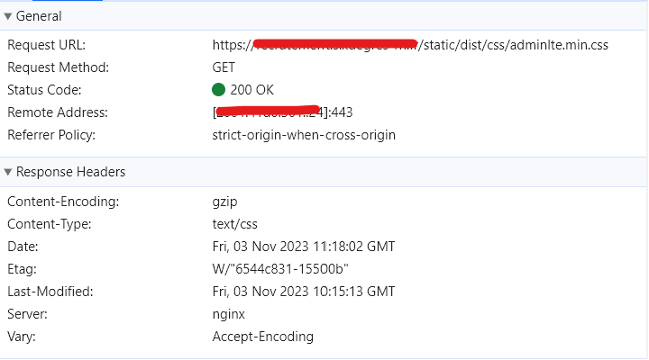Click the Referrer Policy label
The height and width of the screenshot is (360, 649).
[51, 135]
